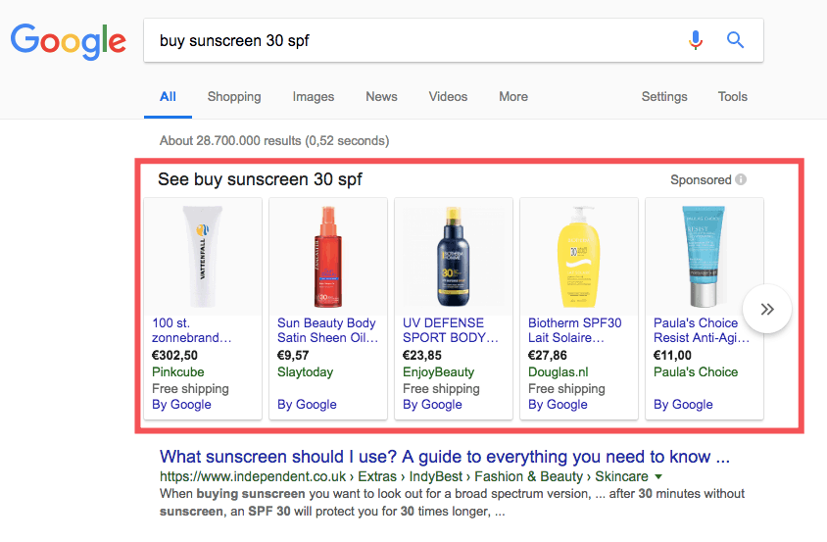Click the Sponsored info icon
The image size is (827, 542).
[x=741, y=180]
